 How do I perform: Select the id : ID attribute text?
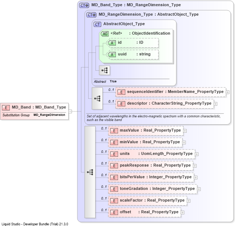point(130,43)
